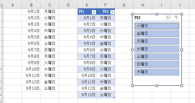Choose 日曜日 slicer item
195x103 pixels.
point(157,64)
